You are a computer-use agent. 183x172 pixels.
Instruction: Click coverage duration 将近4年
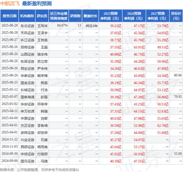tap(92, 26)
